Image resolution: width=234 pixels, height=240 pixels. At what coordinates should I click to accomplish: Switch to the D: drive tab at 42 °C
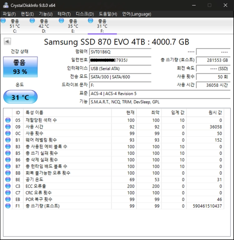pyautogui.click(x=44, y=26)
